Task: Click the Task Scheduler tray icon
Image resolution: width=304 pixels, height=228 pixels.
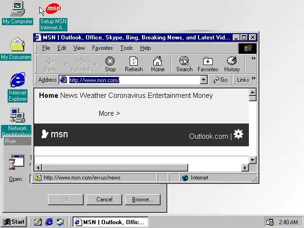Action: point(269,222)
